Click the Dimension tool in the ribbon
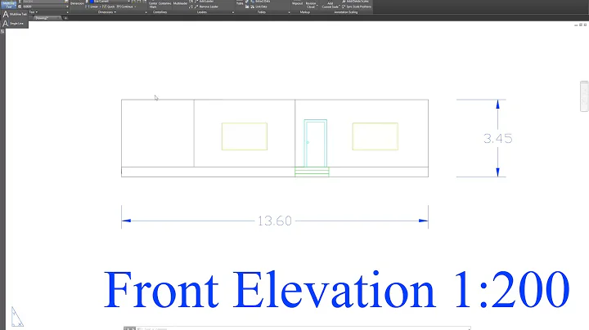The height and width of the screenshot is (330, 589). [x=77, y=4]
